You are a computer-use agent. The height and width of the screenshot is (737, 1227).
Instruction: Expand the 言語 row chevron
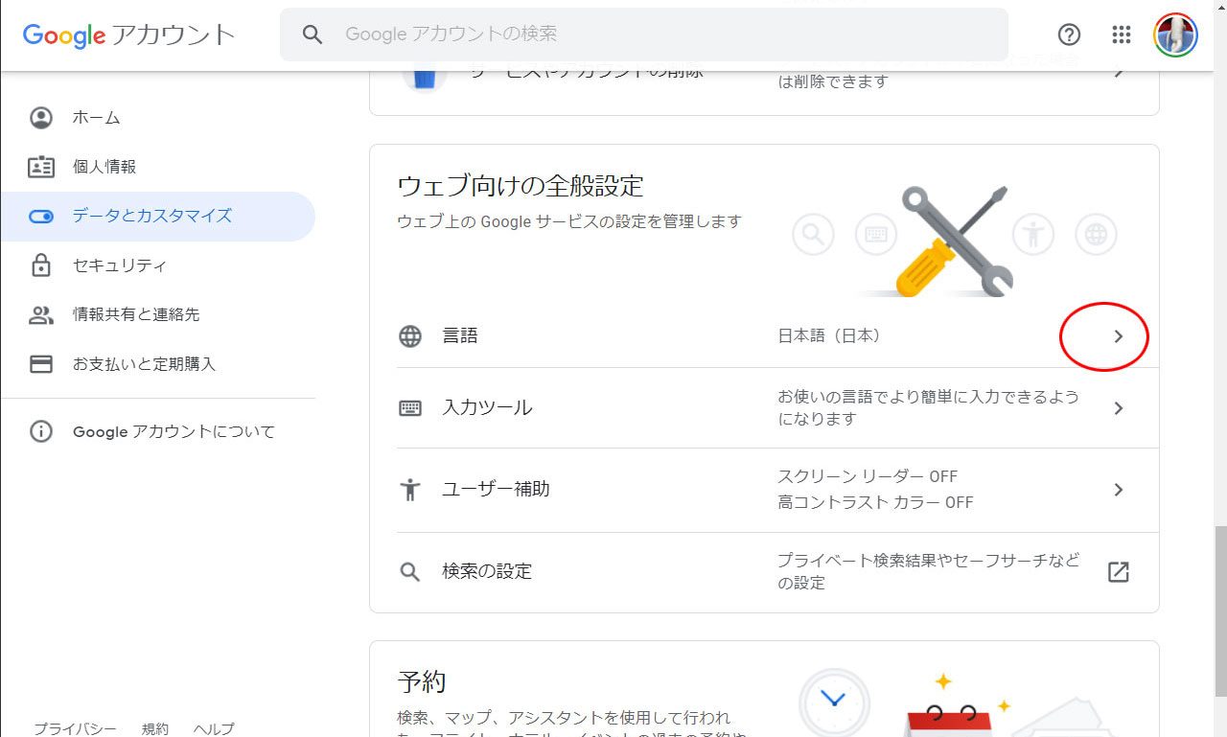[1118, 336]
